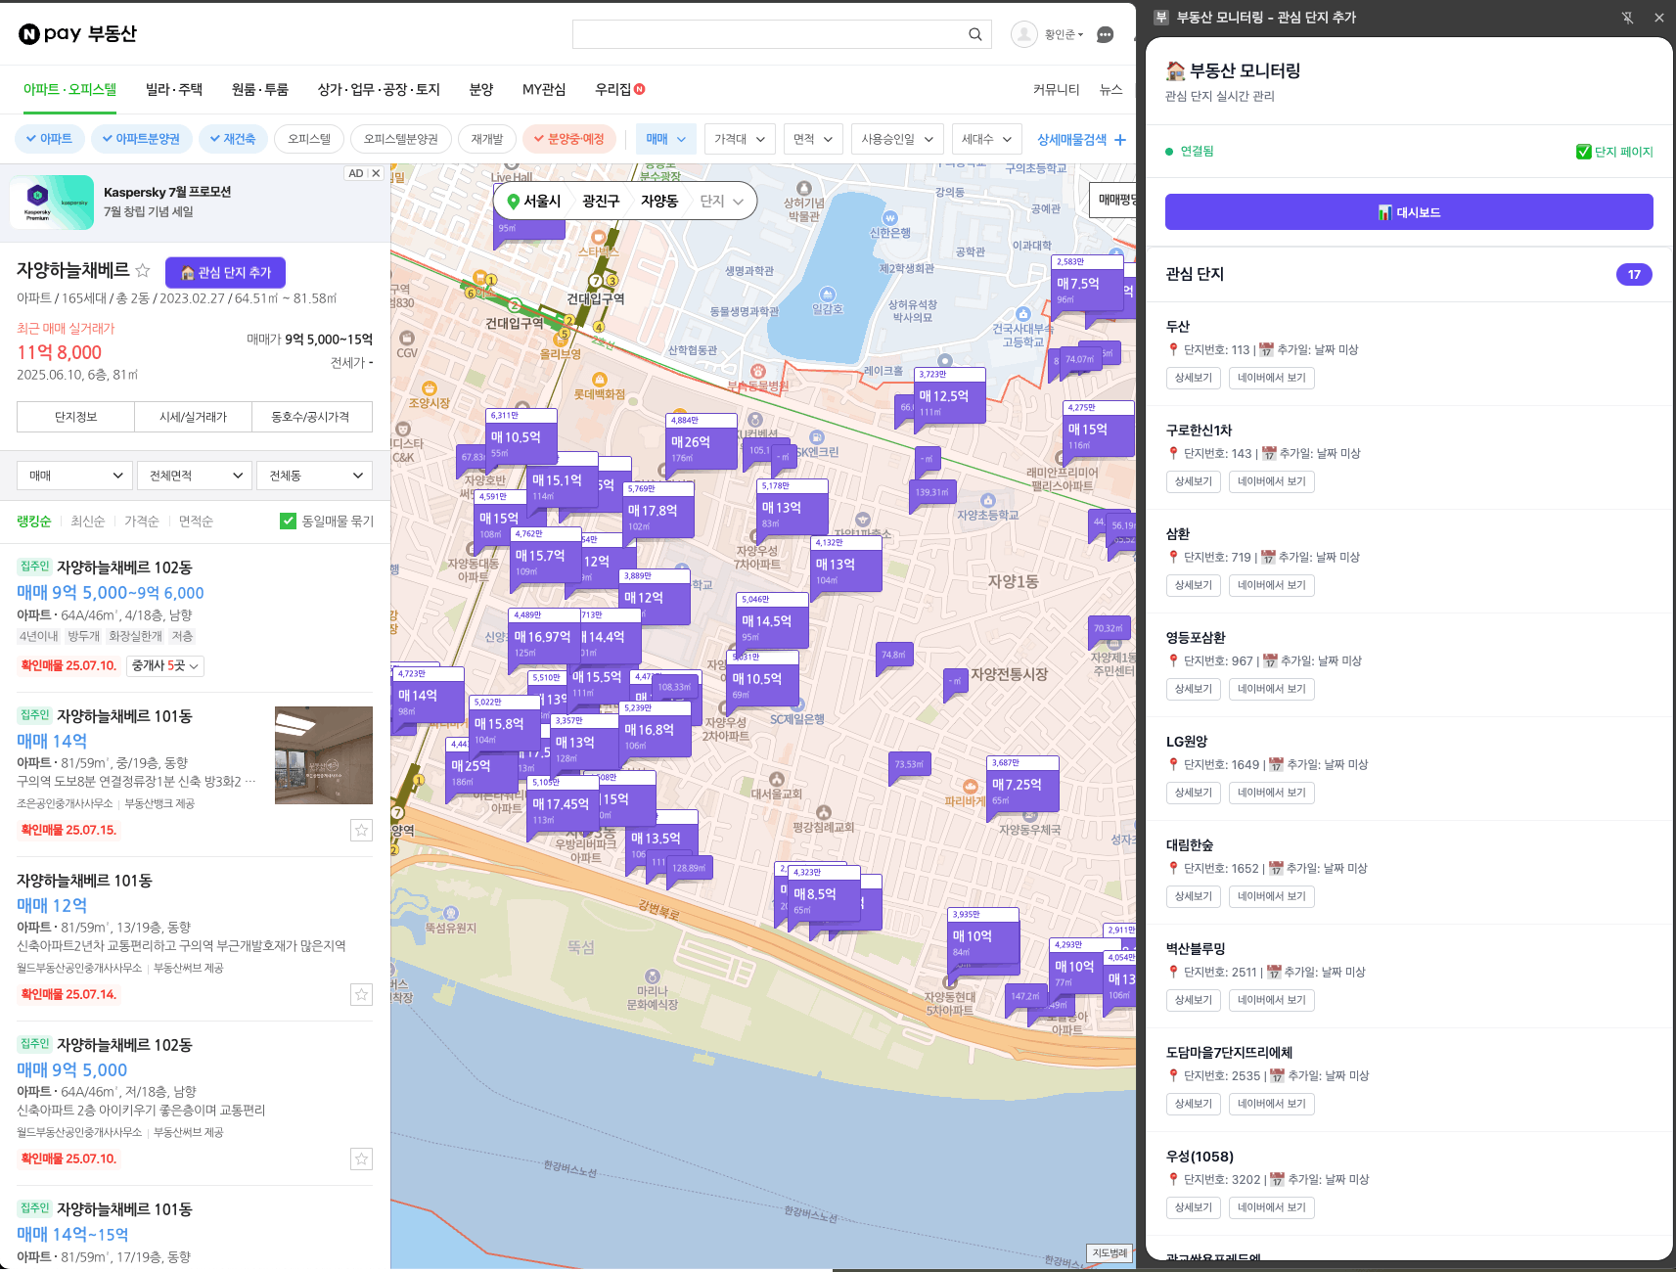Click the main search input field
Screen dimensions: 1676x1272
tap(769, 34)
